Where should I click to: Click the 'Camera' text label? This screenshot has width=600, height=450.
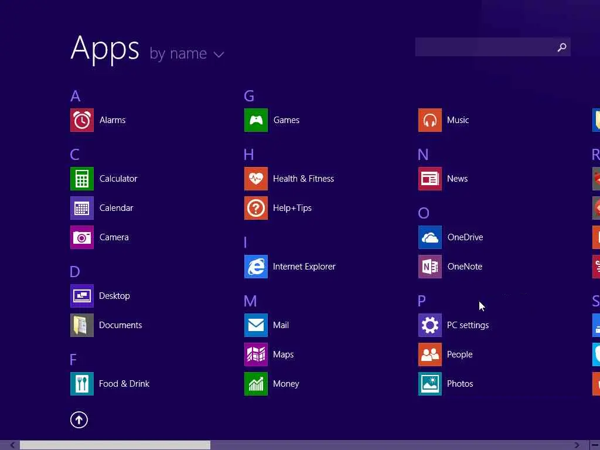tap(114, 237)
